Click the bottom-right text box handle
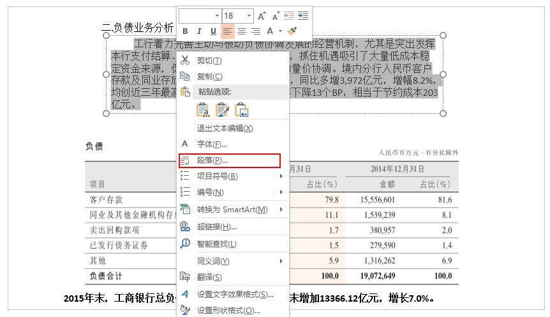 [443, 113]
